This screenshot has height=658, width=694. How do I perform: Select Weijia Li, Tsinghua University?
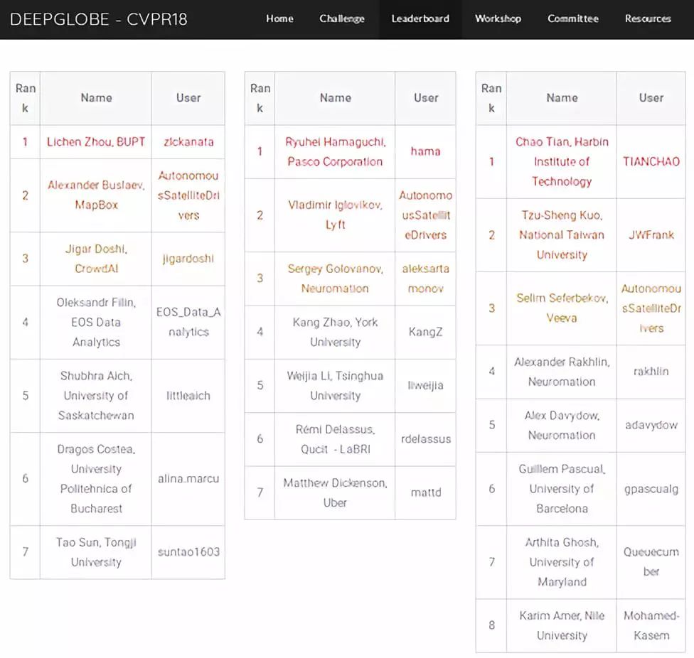335,385
